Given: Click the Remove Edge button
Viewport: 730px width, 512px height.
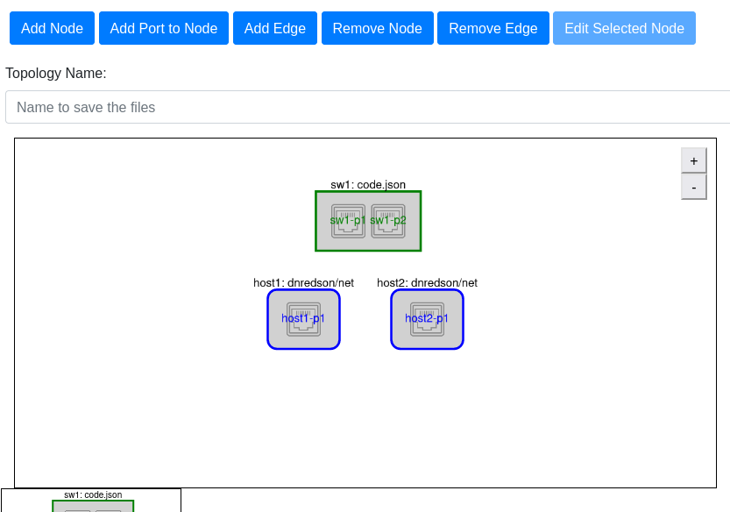Looking at the screenshot, I should [x=493, y=28].
